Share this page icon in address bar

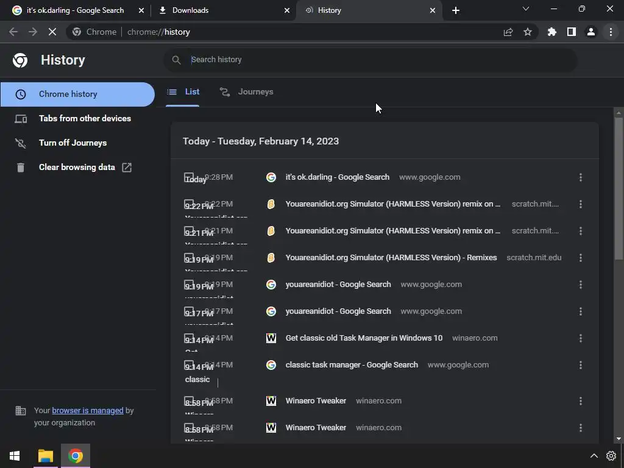508,32
